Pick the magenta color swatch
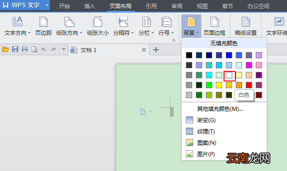Viewport: 287px width, 171px height. click(249, 65)
